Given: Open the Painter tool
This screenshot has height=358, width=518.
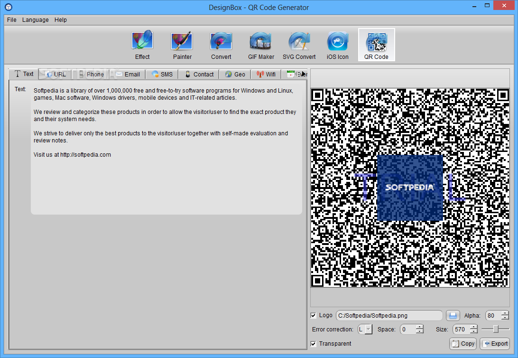Looking at the screenshot, I should 182,45.
